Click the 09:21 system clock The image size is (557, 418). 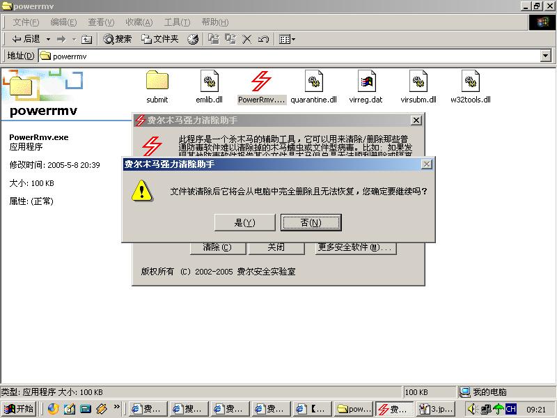tap(535, 410)
